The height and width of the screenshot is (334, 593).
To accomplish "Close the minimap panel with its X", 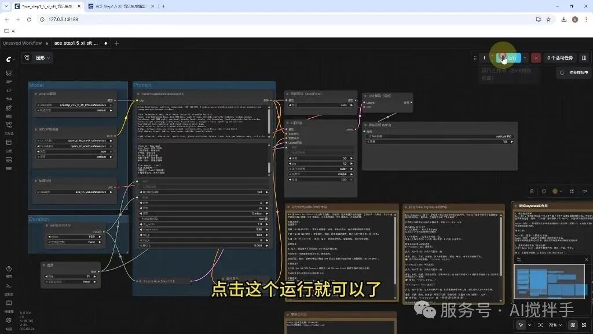I will tap(586, 259).
